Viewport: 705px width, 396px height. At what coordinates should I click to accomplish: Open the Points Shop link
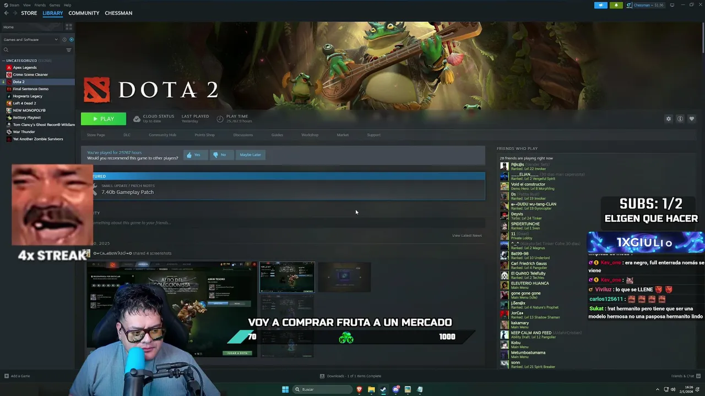[204, 135]
